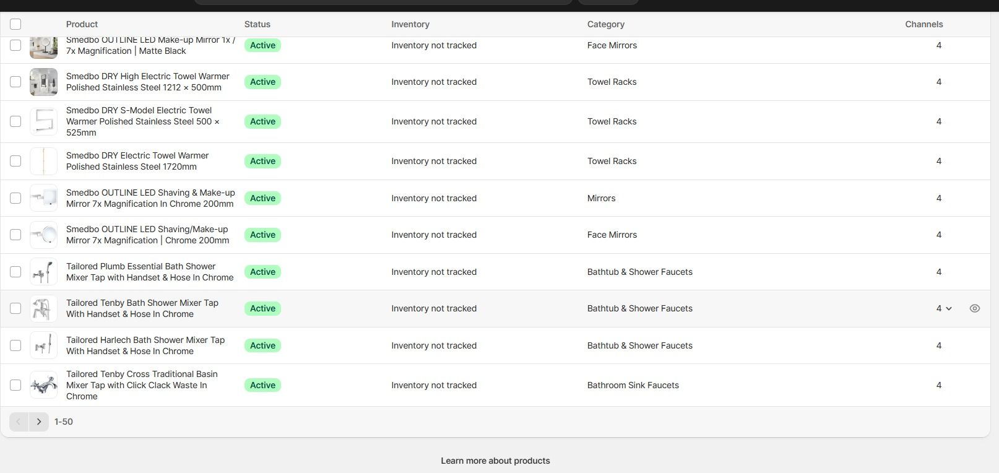Open Smedbo DRY Electric Towel Warmer 1720mm product
This screenshot has height=473, width=999.
(x=137, y=161)
